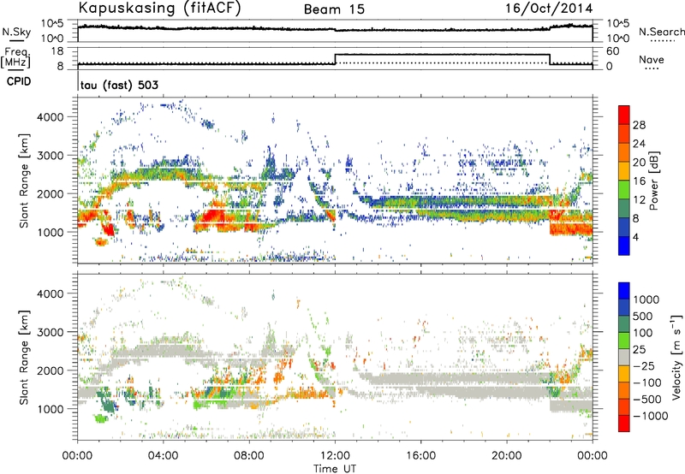Click the 20:00 time tick label
The width and height of the screenshot is (685, 474).
click(x=506, y=456)
